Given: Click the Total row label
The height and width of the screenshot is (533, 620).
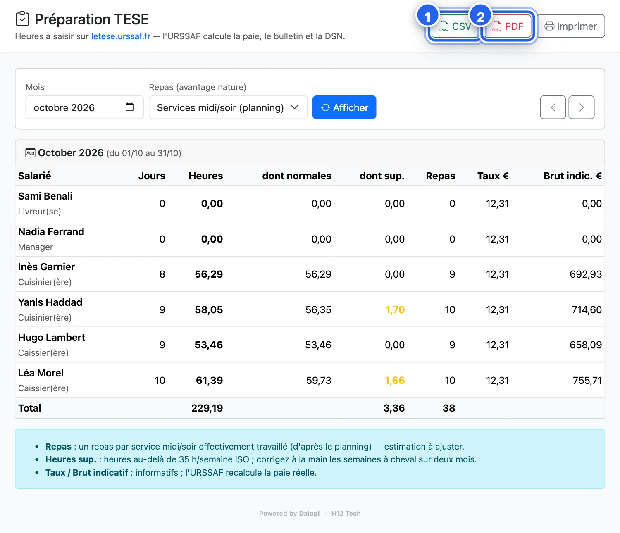Looking at the screenshot, I should (x=30, y=408).
